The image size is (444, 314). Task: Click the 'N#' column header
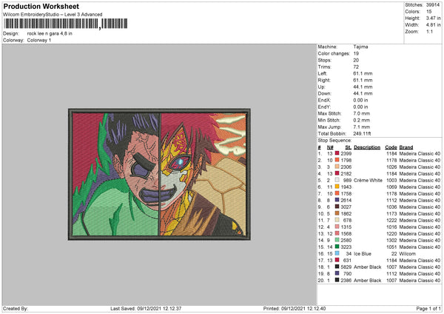click(330, 147)
